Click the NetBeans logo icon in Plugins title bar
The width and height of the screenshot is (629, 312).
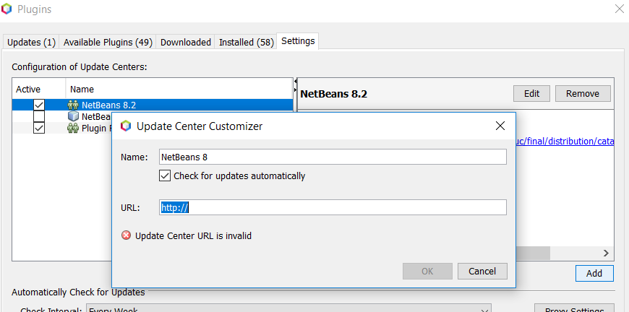click(7, 9)
